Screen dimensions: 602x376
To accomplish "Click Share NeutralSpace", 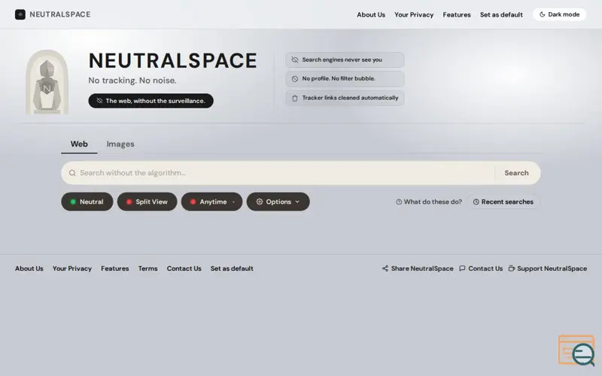I will (418, 268).
